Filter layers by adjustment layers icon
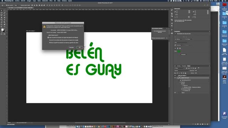The image size is (228, 128). 189,68
